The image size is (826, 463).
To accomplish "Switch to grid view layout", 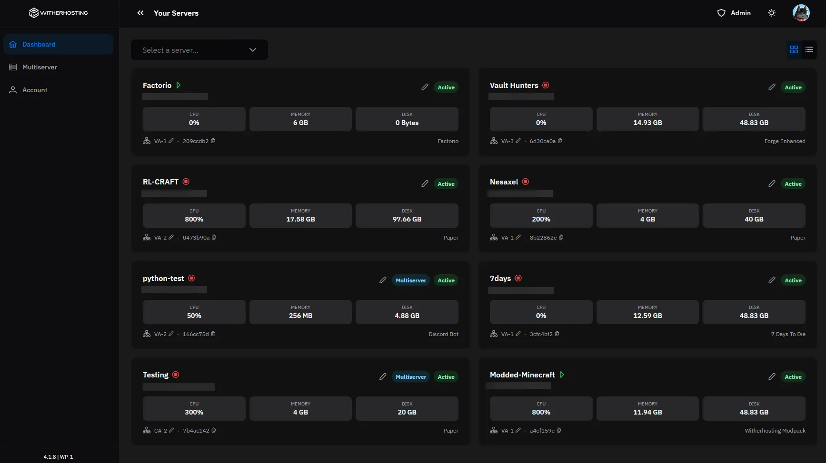I will coord(794,49).
